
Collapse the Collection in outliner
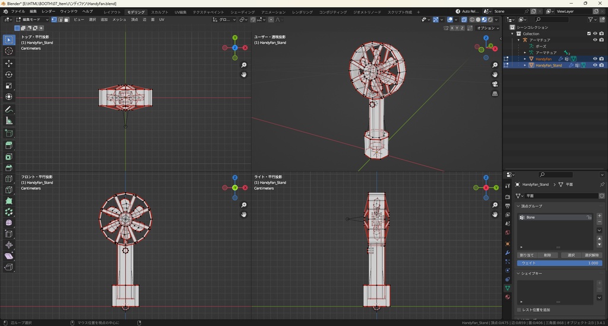coord(512,34)
